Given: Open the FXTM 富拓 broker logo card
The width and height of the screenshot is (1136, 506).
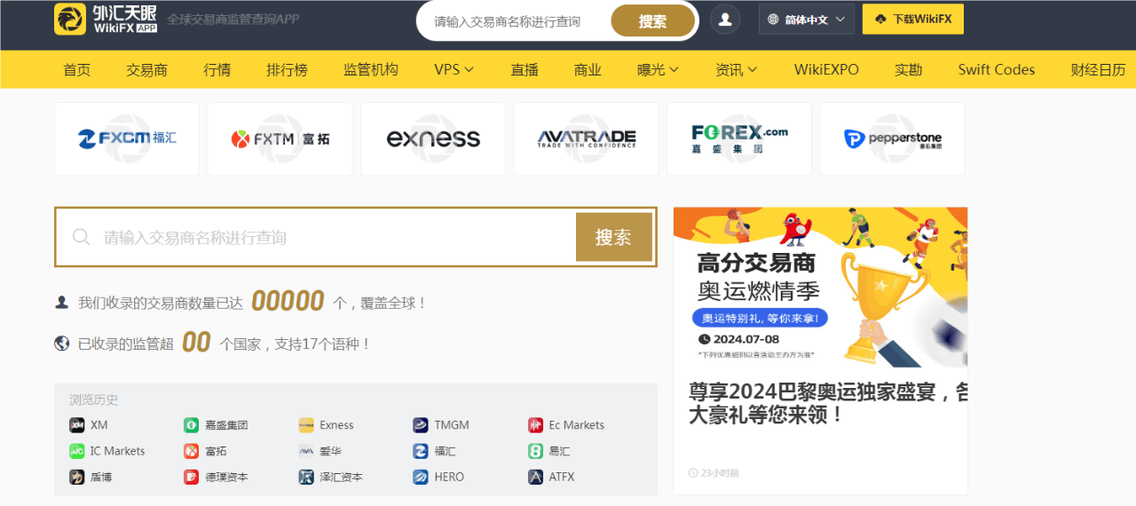Looking at the screenshot, I should [x=280, y=138].
